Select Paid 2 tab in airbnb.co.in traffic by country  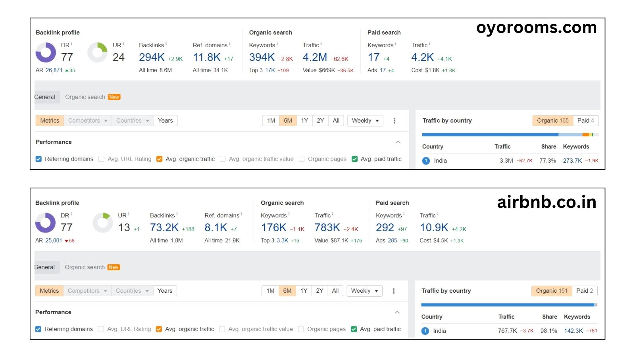[585, 291]
